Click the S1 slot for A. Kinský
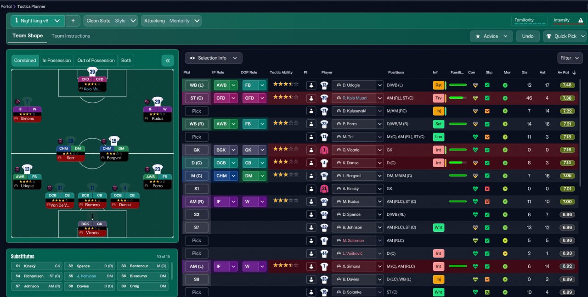The height and width of the screenshot is (297, 588). click(197, 189)
